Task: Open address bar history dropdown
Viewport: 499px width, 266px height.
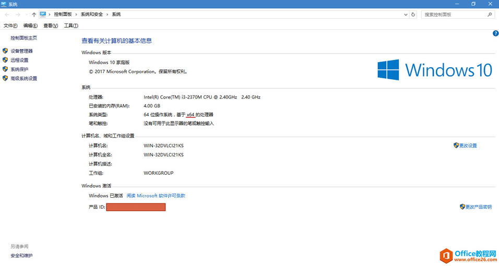Action: coord(406,15)
